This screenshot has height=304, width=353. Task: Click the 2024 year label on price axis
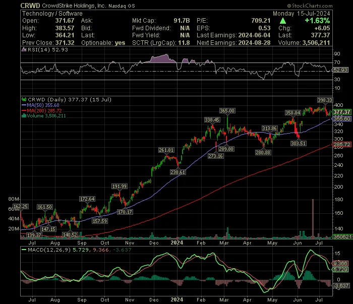[x=177, y=243]
